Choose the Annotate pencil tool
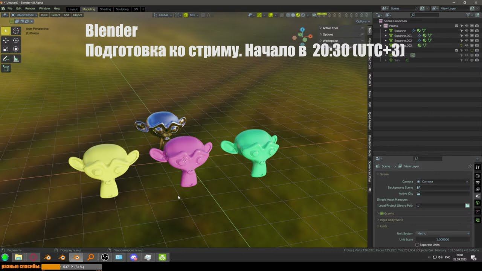This screenshot has height=271, width=482. click(6, 59)
